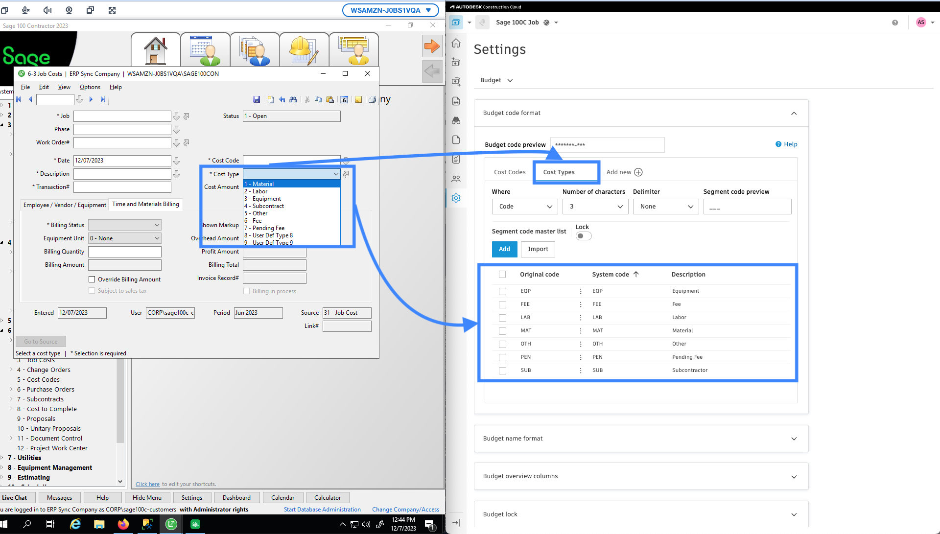Open the Job lookup arrow icon
The image size is (940, 534).
click(177, 116)
